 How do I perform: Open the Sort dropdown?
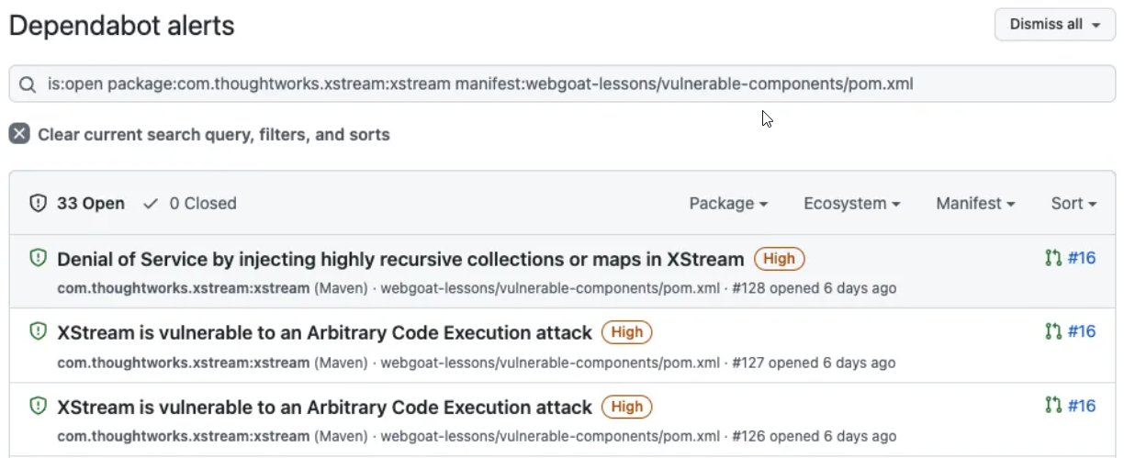point(1073,204)
